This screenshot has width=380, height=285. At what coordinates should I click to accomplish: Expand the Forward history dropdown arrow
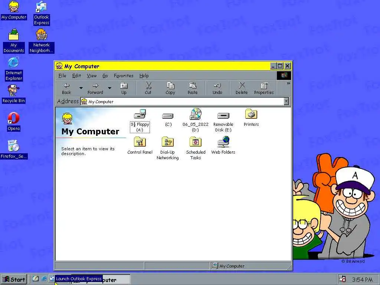[109, 88]
